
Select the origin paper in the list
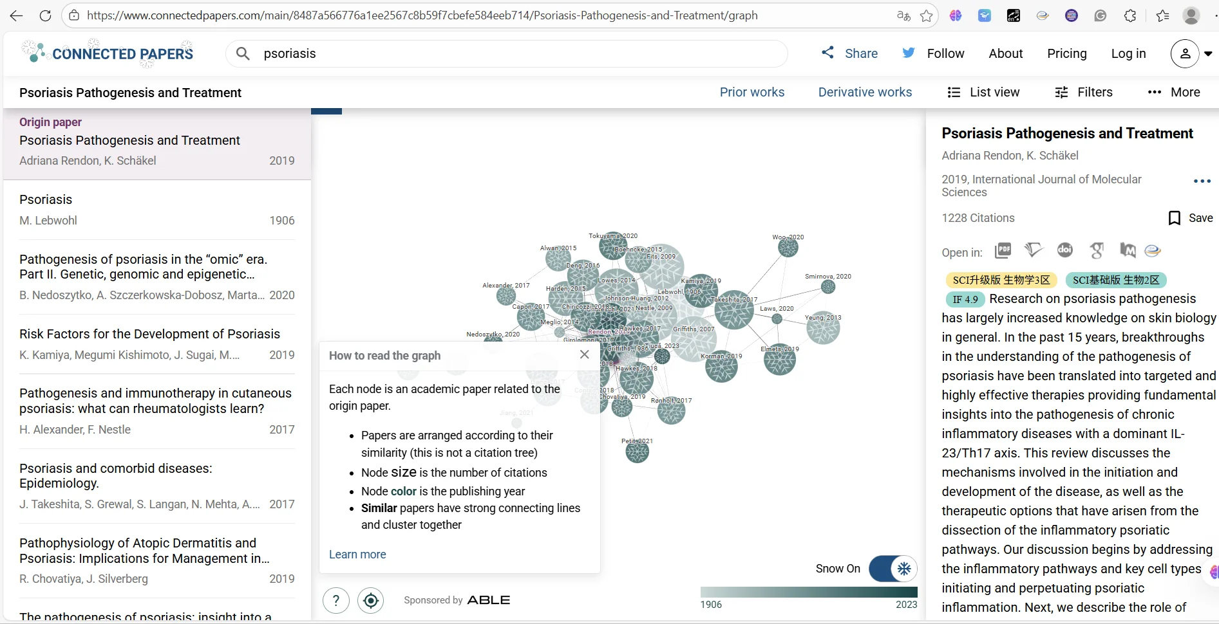click(x=157, y=144)
